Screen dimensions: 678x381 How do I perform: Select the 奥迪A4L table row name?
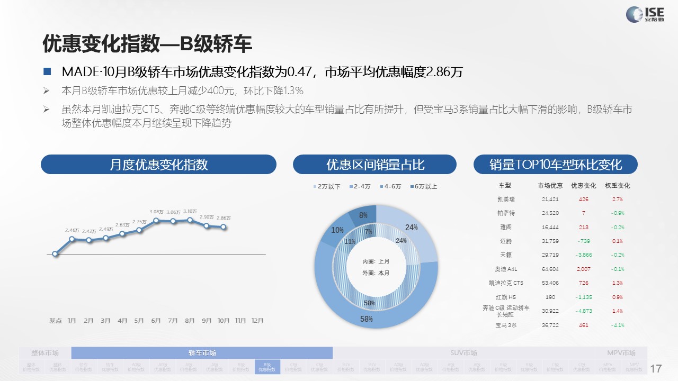pos(505,269)
